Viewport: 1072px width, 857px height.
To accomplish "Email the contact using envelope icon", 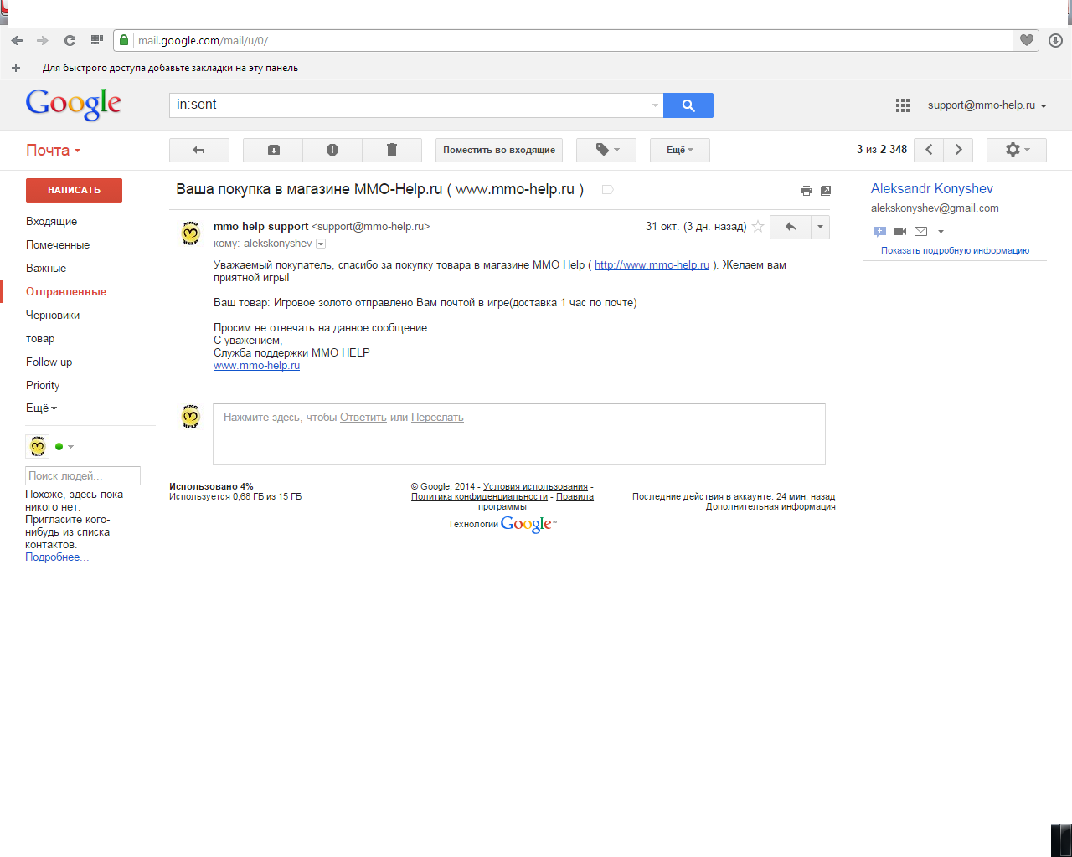I will tap(921, 232).
